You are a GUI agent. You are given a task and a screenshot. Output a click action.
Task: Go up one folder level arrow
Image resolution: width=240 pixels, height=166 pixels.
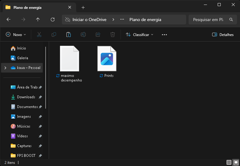pyautogui.click(x=38, y=20)
